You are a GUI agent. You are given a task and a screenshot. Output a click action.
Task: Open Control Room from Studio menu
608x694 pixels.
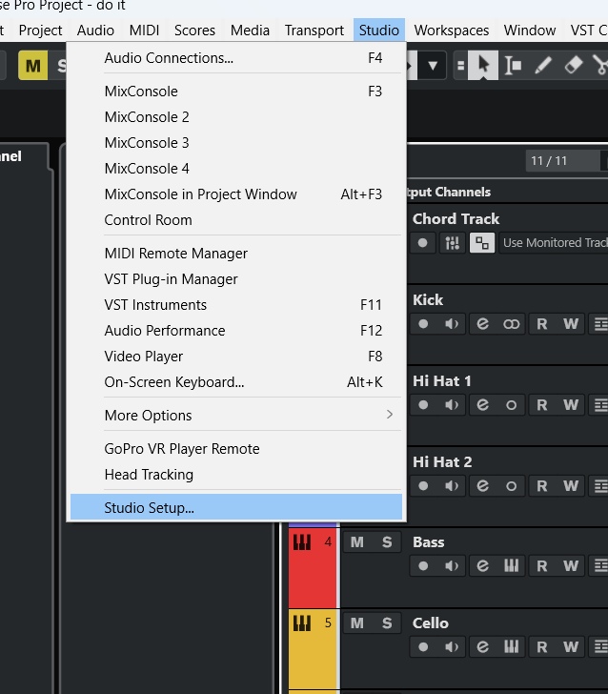click(236, 220)
